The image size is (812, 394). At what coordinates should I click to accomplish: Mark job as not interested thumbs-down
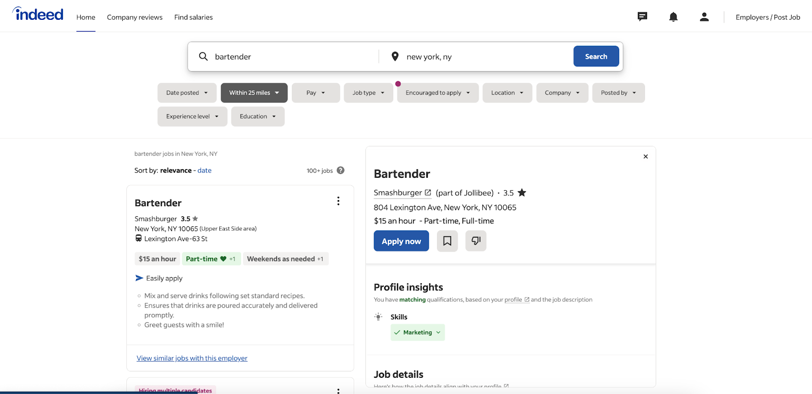coord(476,241)
